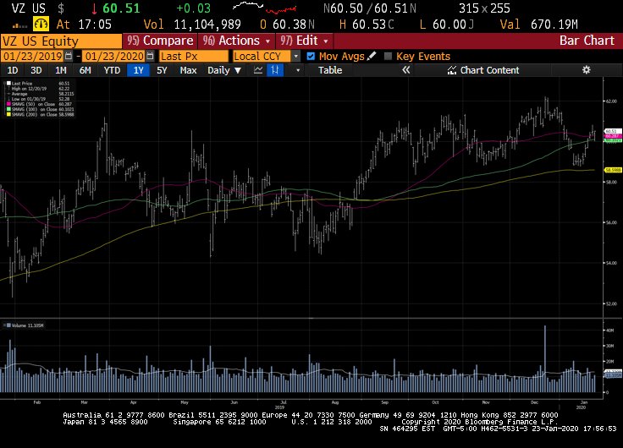Click the L 60.00 low value
623x448 pixels.
coord(447,25)
